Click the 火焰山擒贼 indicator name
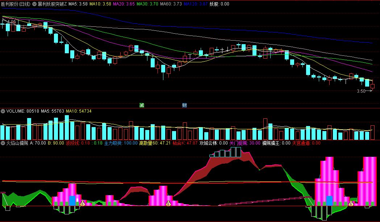The height and width of the screenshot is (222, 380). click(17, 143)
